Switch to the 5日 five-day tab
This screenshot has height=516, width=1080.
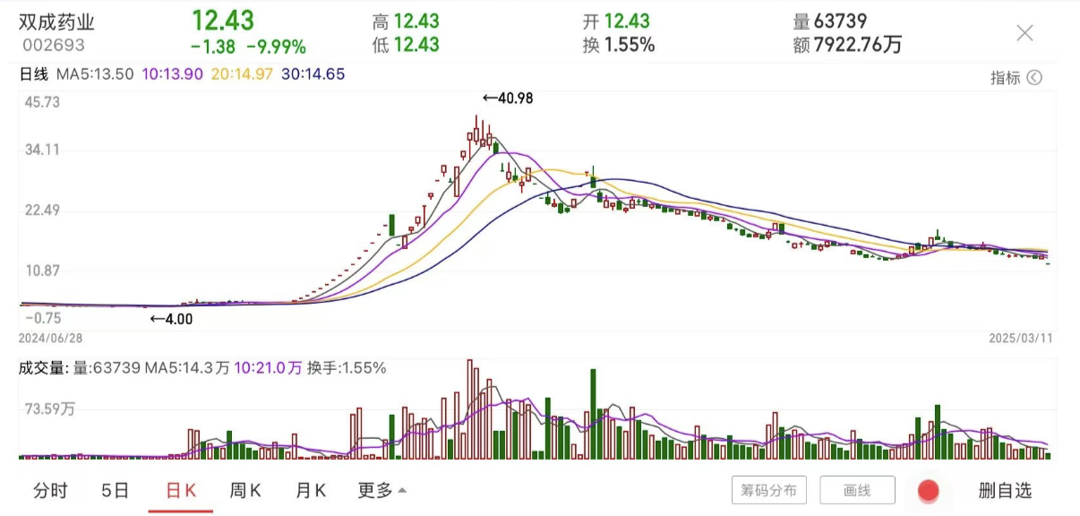(x=113, y=490)
